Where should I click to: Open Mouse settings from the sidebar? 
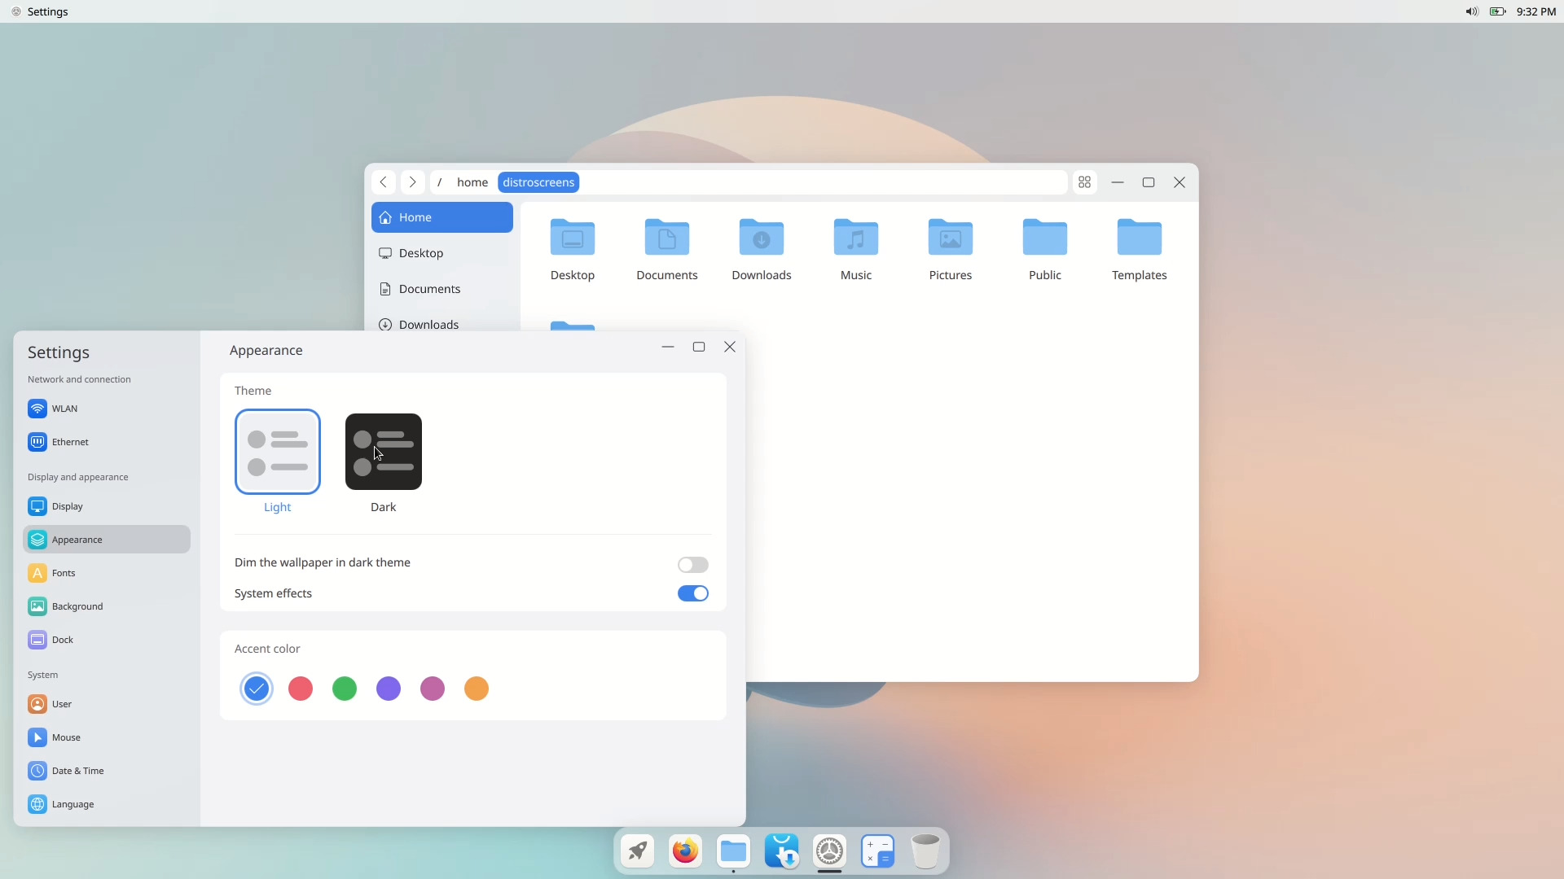pyautogui.click(x=65, y=737)
